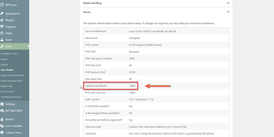Collapse the Server section chevron
This screenshot has height=137, width=274.
[x=228, y=12]
